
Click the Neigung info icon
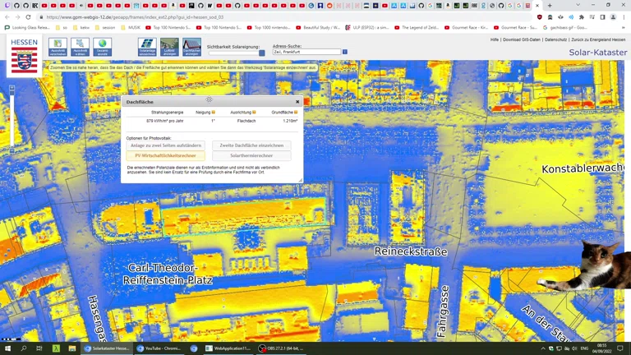point(214,113)
